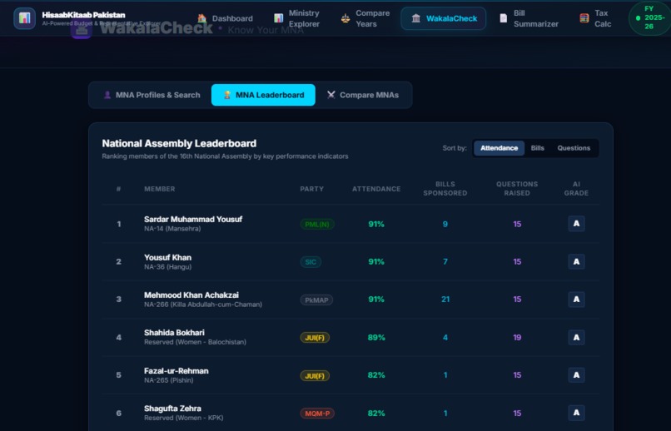
Task: Click NA-36 (Hangu) constituency text
Action: pos(168,267)
